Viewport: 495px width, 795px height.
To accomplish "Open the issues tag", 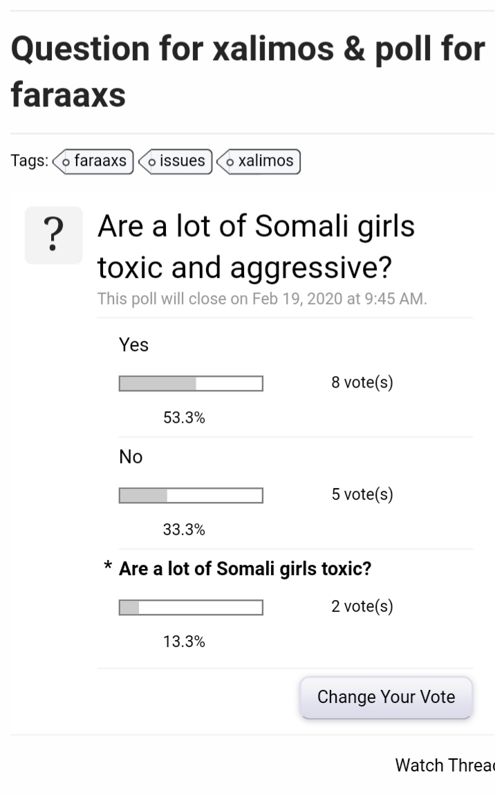I will [176, 161].
